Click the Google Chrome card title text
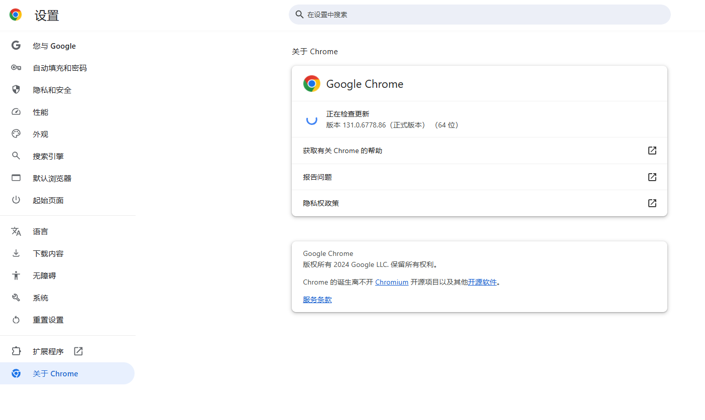 365,84
